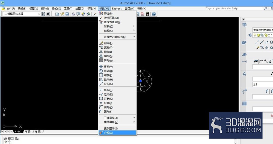Expand the Object (对象) submenu
Screen dimensions: 273x144
(117, 26)
